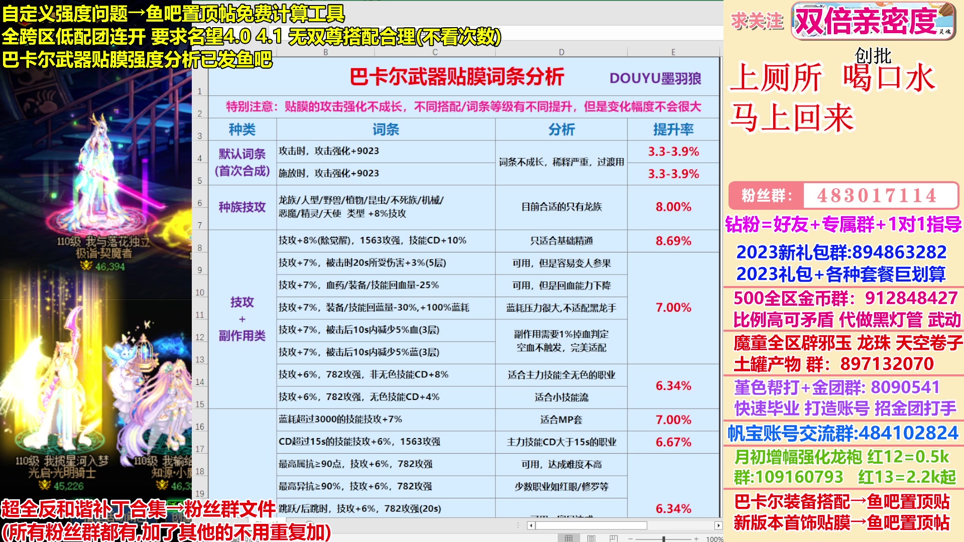Click '土罐产物 群: 897132070' text

pyautogui.click(x=833, y=364)
